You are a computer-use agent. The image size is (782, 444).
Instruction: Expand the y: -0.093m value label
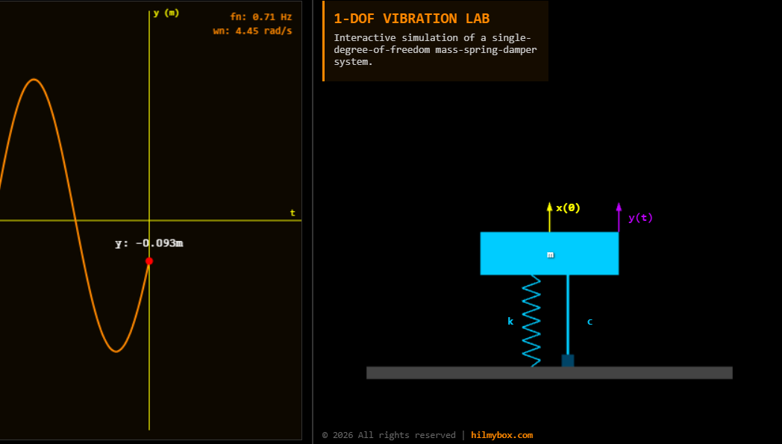coord(148,243)
